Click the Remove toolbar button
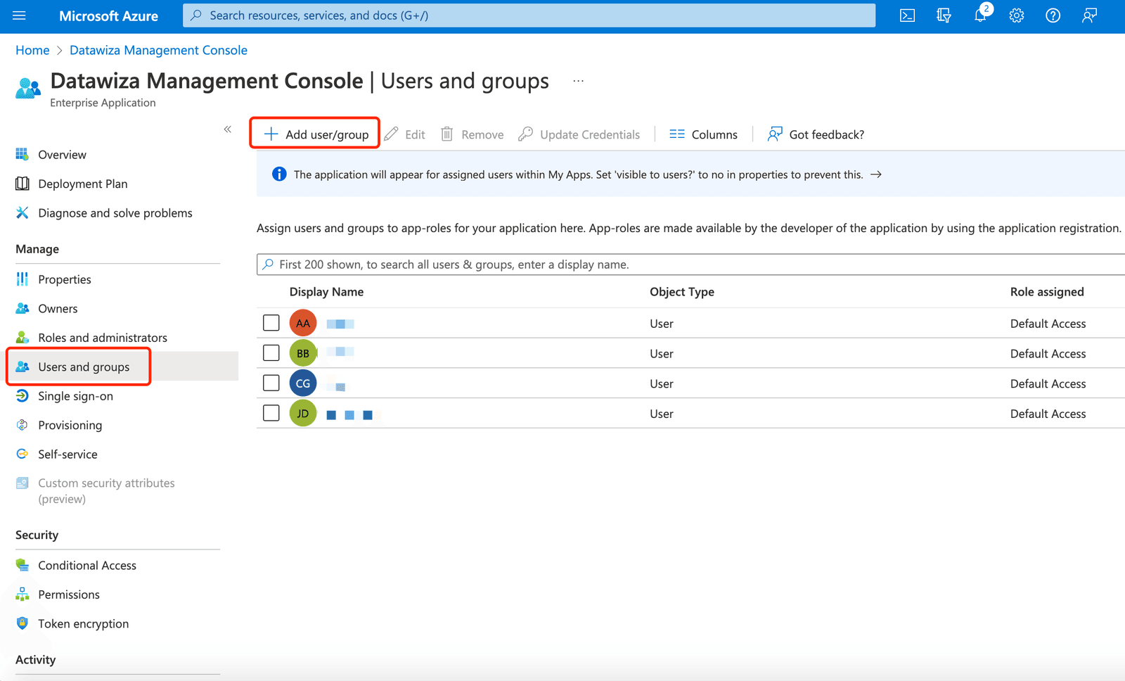The height and width of the screenshot is (681, 1125). point(472,134)
